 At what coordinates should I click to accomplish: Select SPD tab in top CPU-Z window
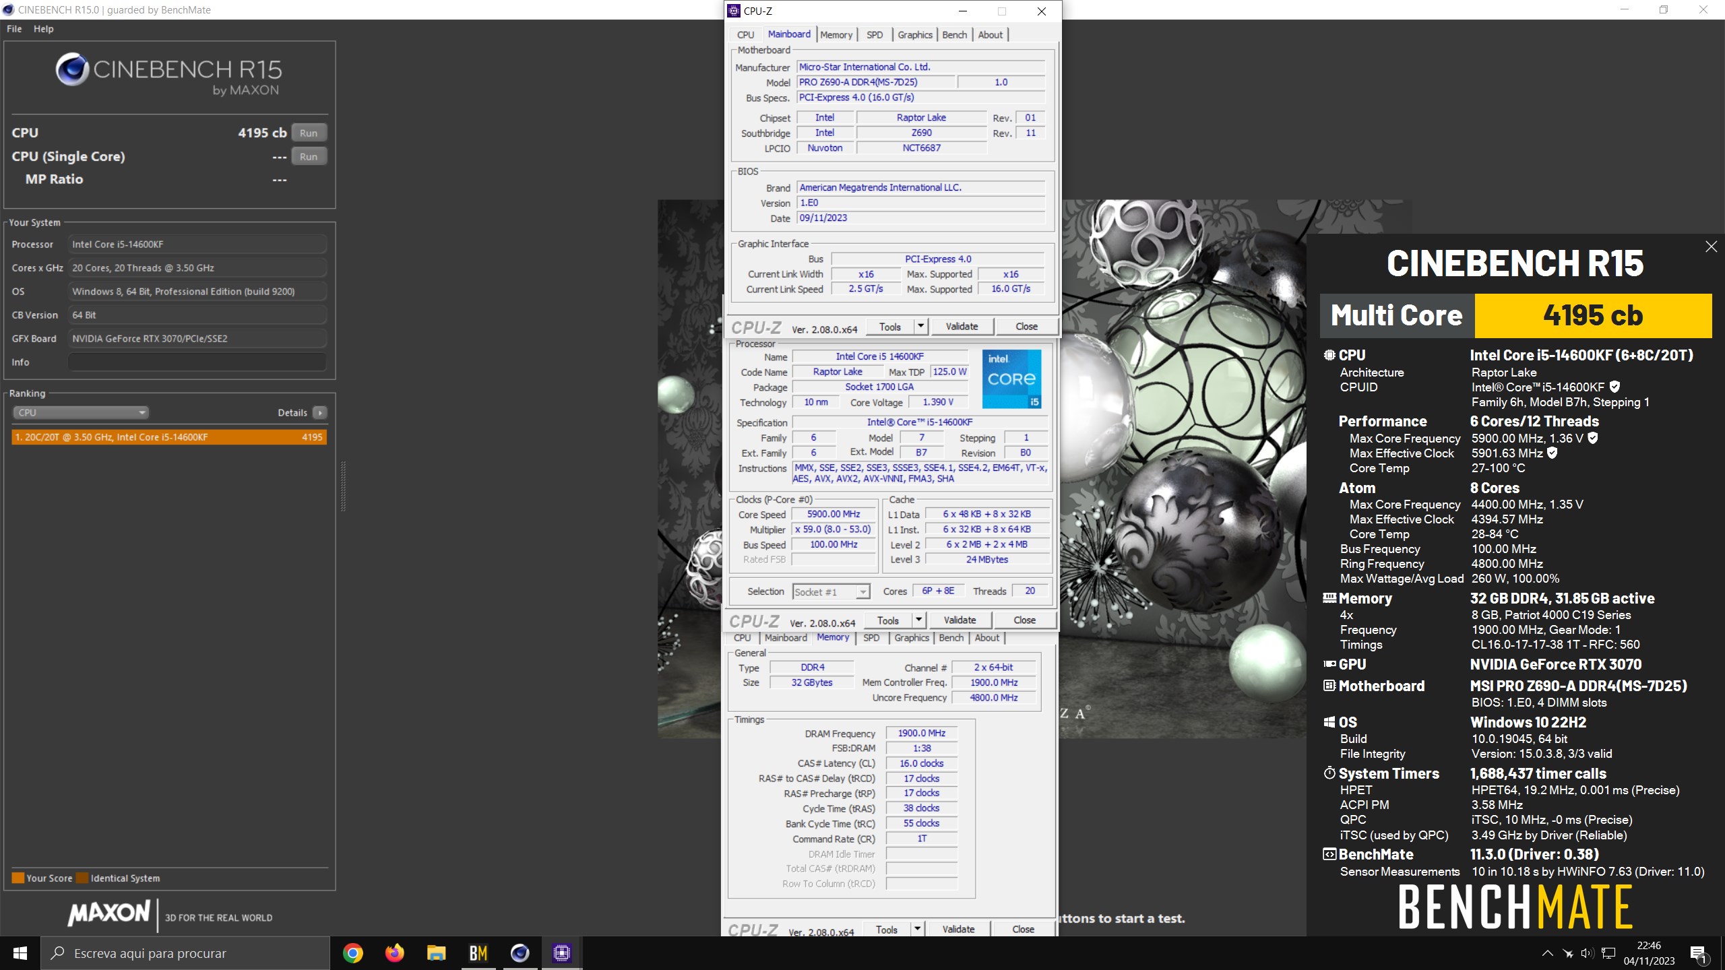point(875,34)
